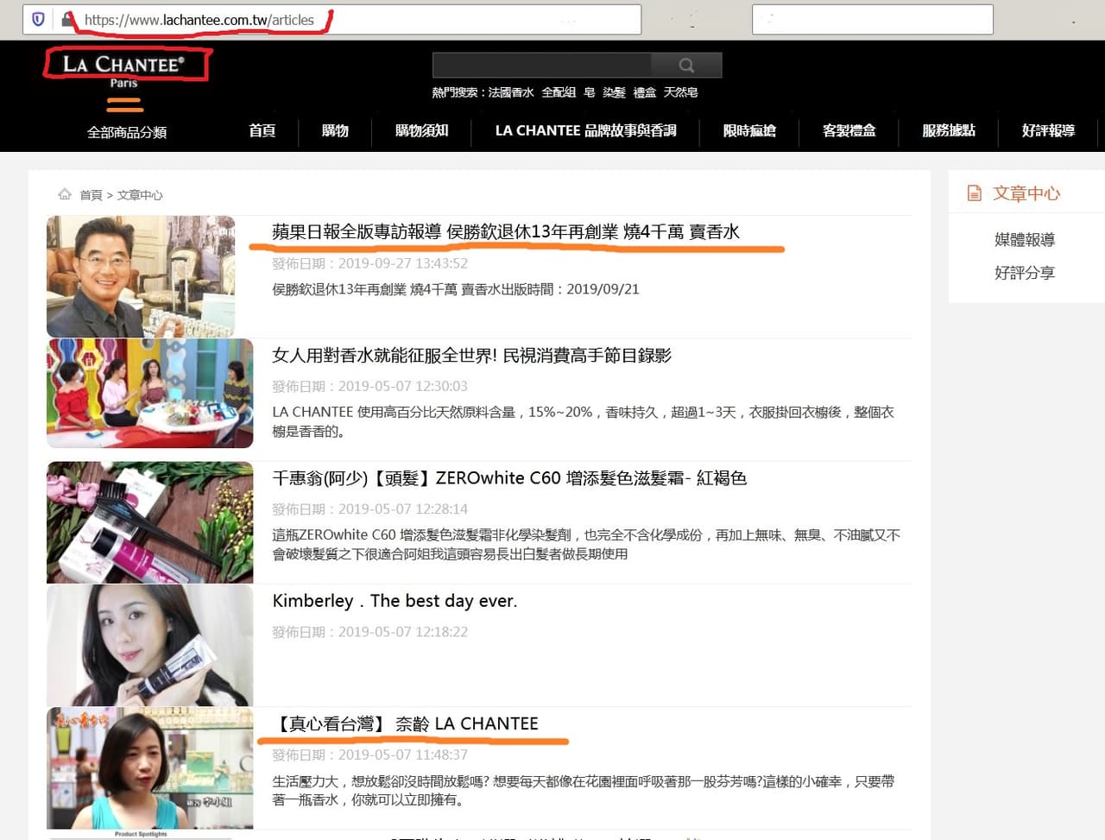Open article Kimberley The best day ever
1105x840 pixels.
click(x=395, y=601)
